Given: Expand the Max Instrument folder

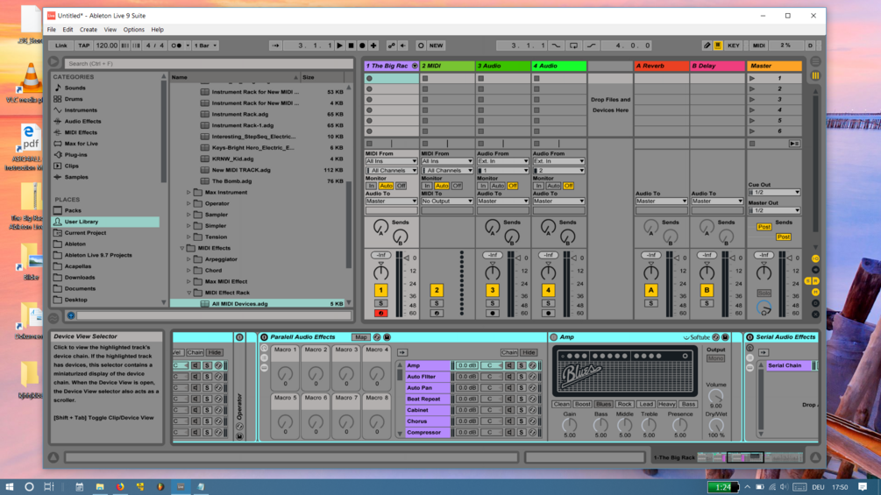Looking at the screenshot, I should (x=188, y=193).
